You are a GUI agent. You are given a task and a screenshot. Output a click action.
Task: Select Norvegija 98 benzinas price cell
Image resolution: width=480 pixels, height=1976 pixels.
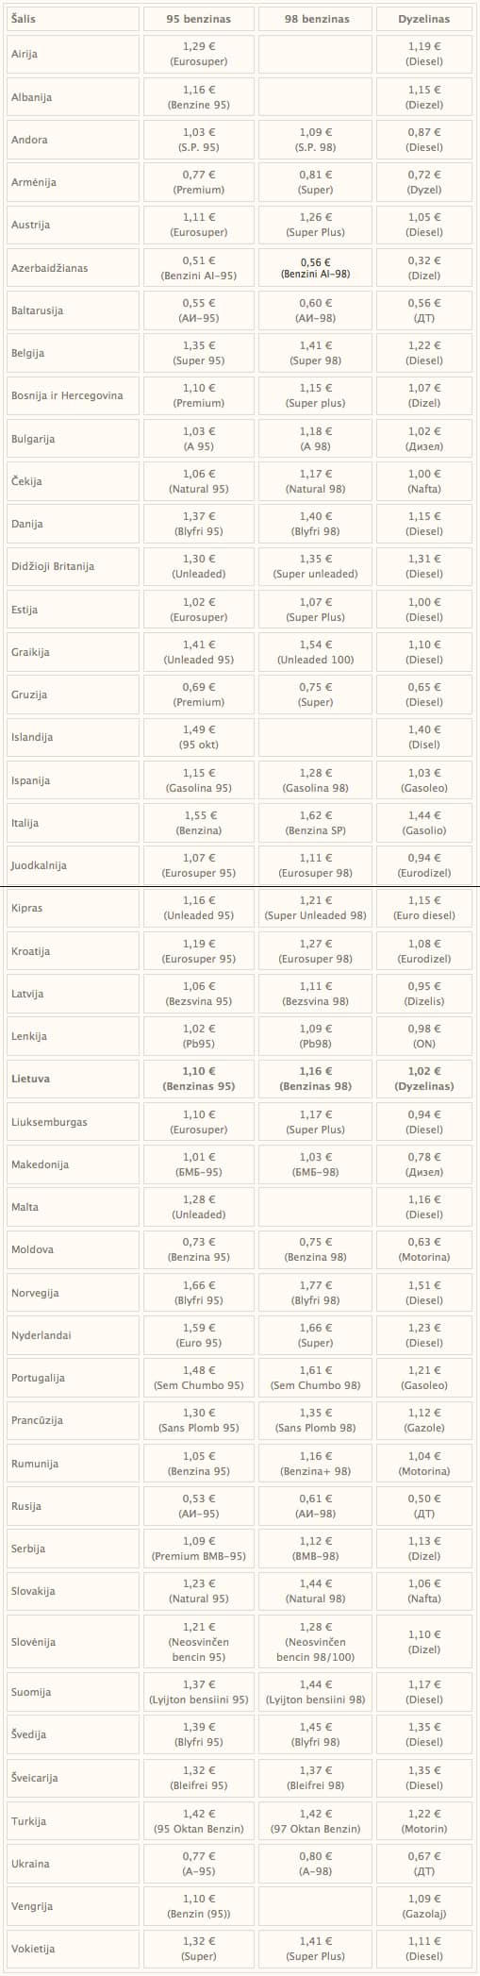pos(316,1292)
